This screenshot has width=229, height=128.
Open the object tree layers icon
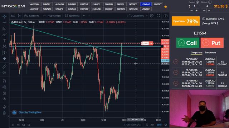click(4, 107)
